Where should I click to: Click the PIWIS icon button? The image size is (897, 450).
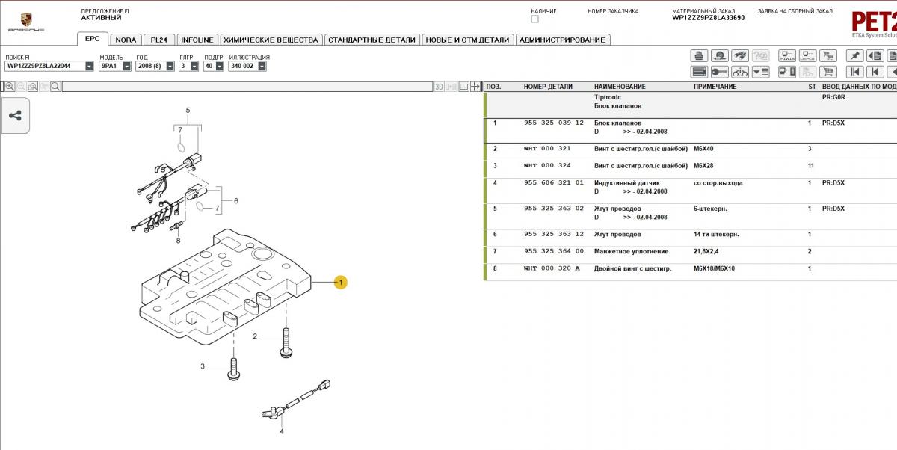pos(787,55)
